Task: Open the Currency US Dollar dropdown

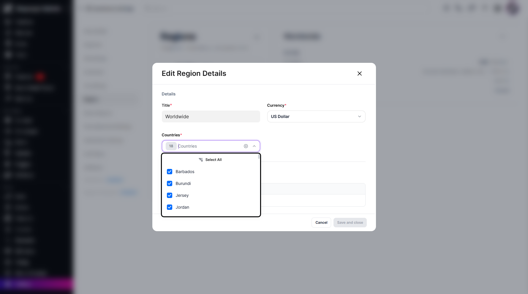Action: click(316, 116)
